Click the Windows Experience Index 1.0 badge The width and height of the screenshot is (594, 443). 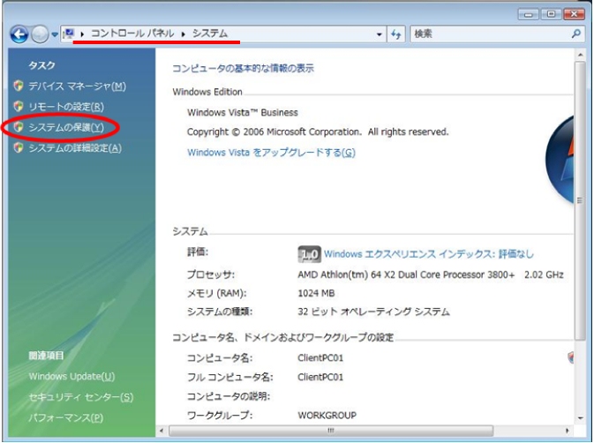click(309, 254)
